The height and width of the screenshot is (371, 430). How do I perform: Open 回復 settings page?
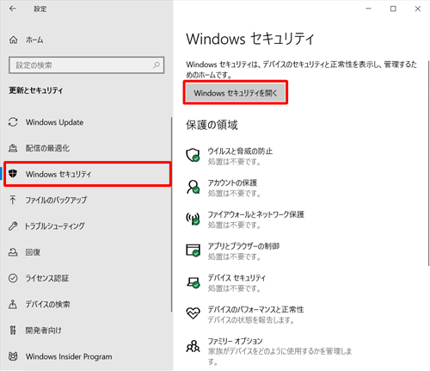[33, 252]
